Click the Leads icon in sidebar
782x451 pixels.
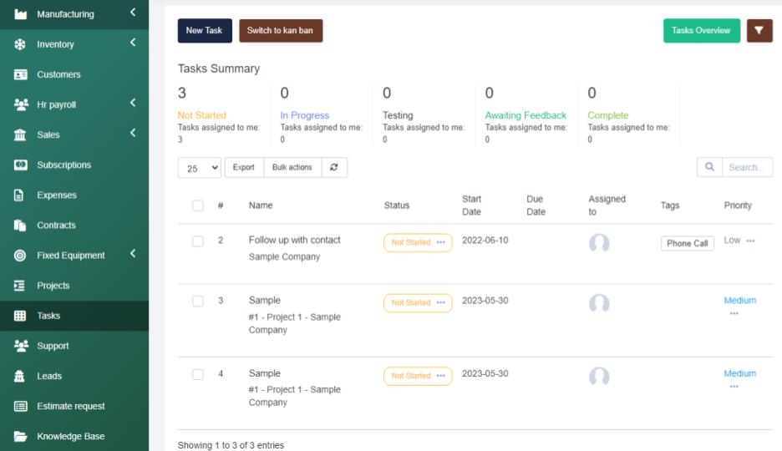(x=20, y=377)
